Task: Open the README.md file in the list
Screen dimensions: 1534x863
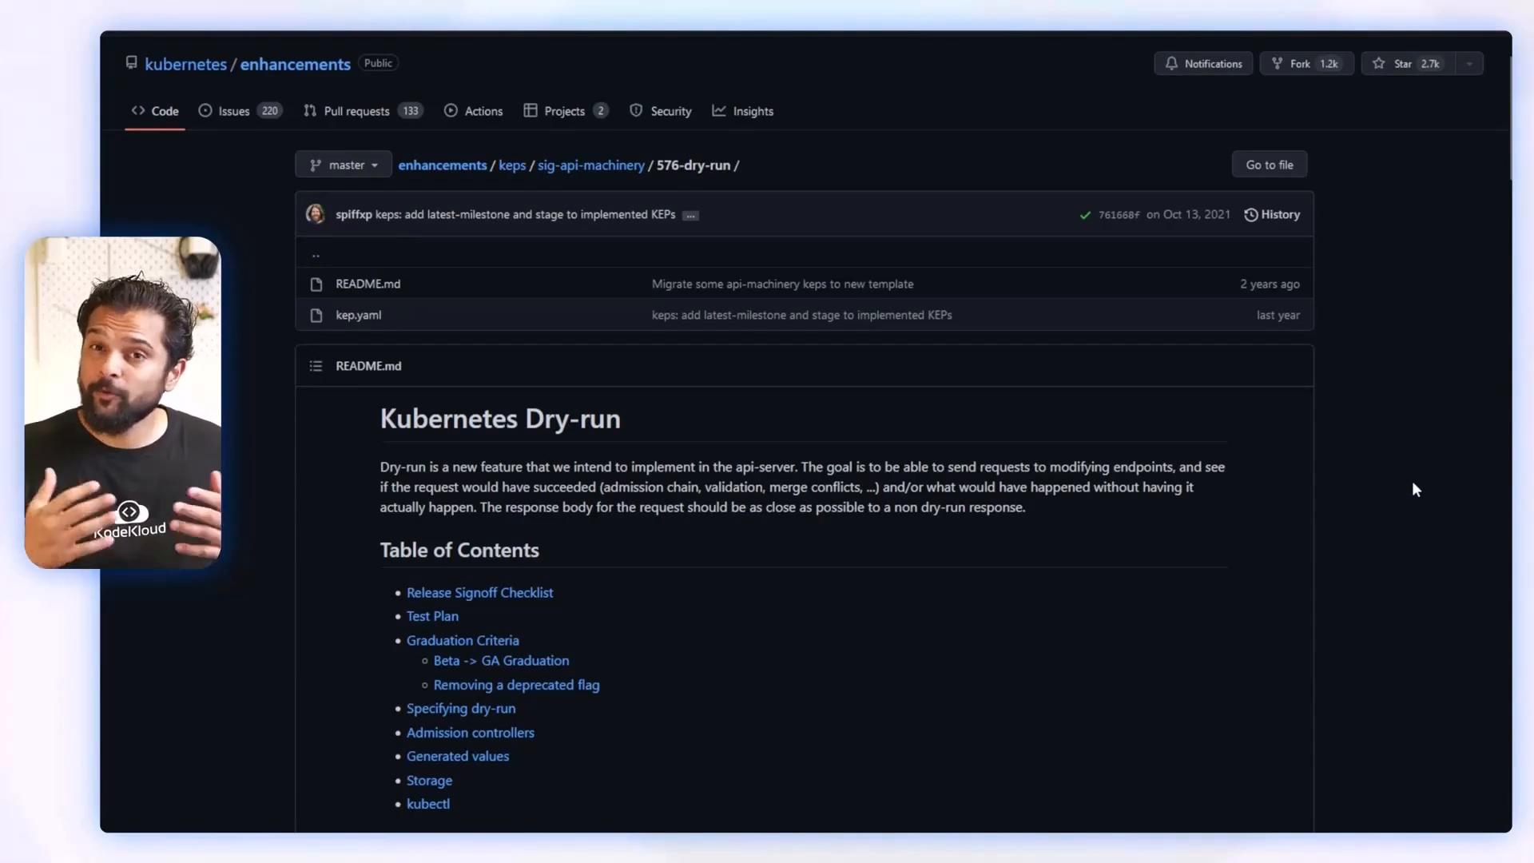Action: point(368,284)
